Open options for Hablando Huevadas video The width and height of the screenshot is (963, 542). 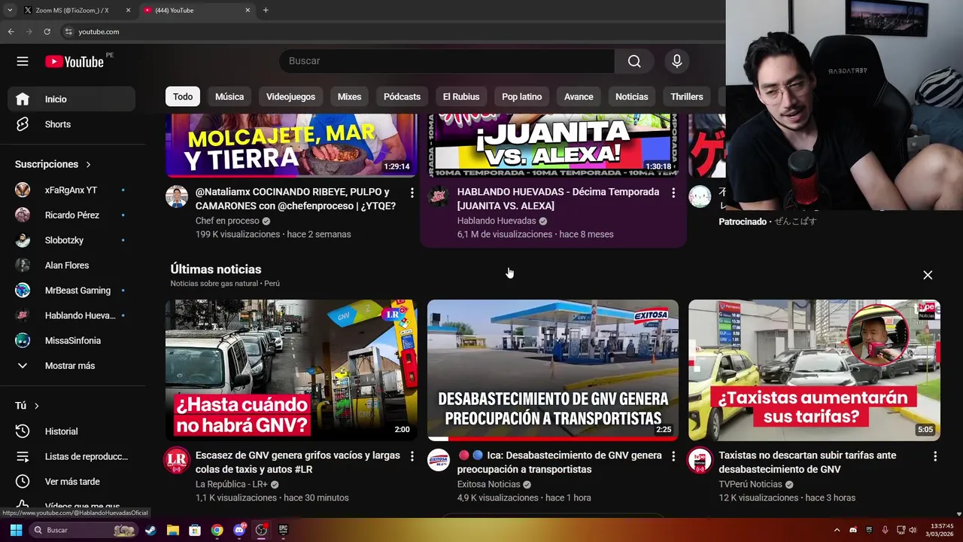coord(673,193)
